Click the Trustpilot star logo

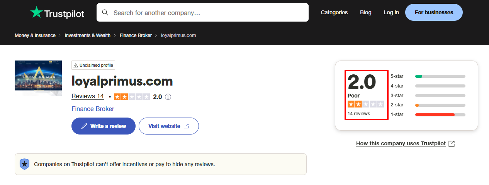tap(36, 12)
